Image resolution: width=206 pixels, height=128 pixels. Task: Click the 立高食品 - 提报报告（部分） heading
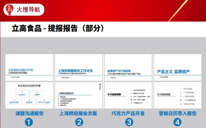tap(58, 28)
